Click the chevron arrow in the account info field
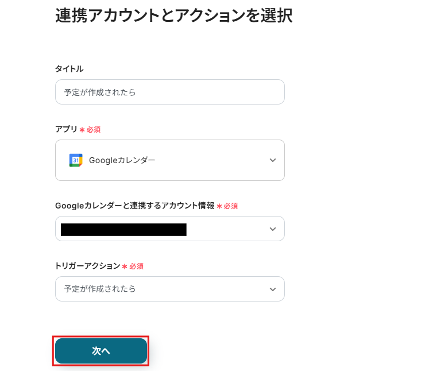 273,229
